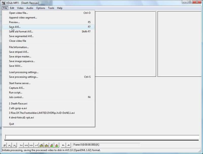203x154 pixels.
Task: Jump to the end of the video
Action: click(36, 145)
